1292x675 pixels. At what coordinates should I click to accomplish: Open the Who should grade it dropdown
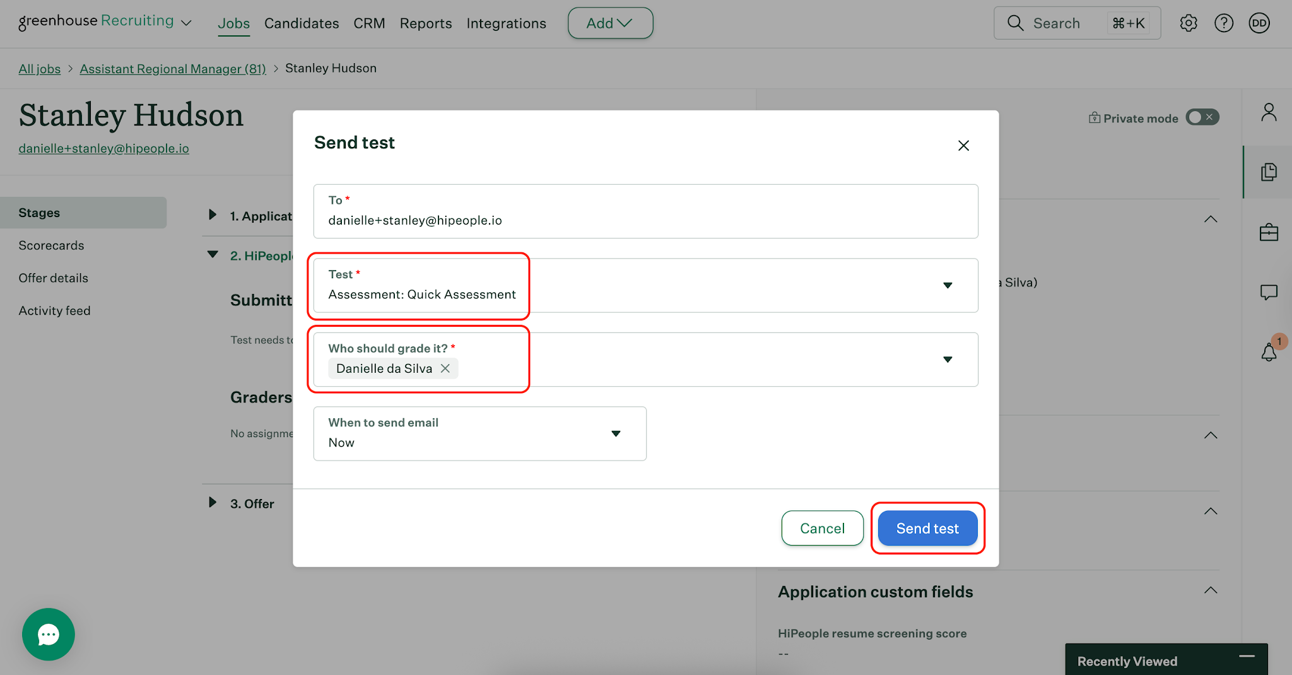click(948, 360)
